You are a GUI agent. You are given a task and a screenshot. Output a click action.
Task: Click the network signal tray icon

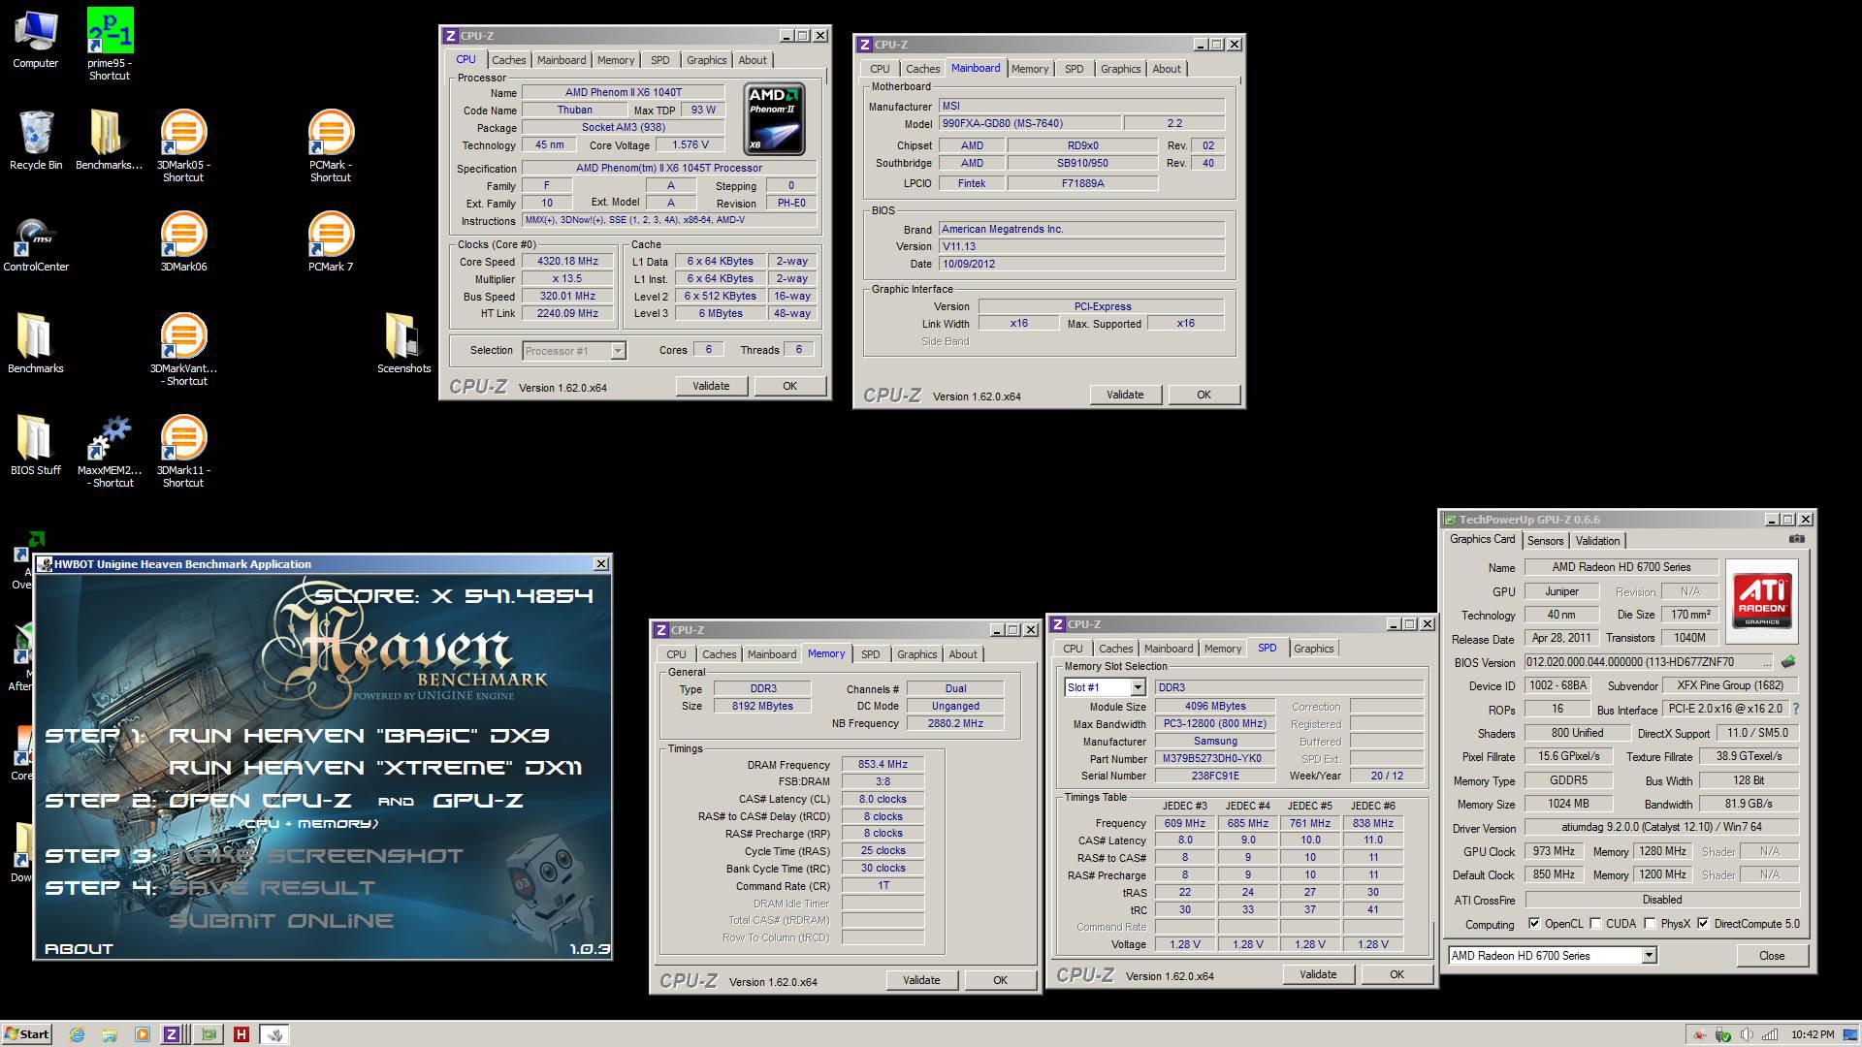[x=1770, y=1034]
